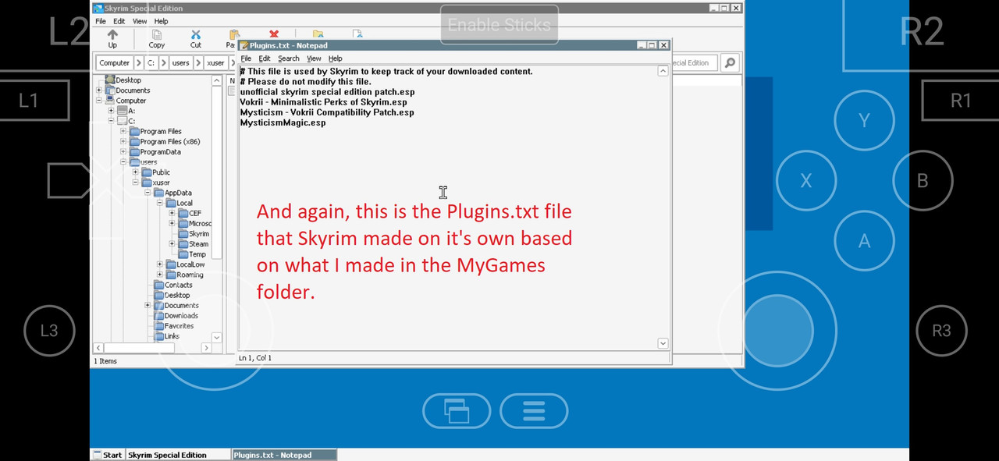This screenshot has width=999, height=461.
Task: Tap the window switcher overlay icon
Action: pos(457,410)
